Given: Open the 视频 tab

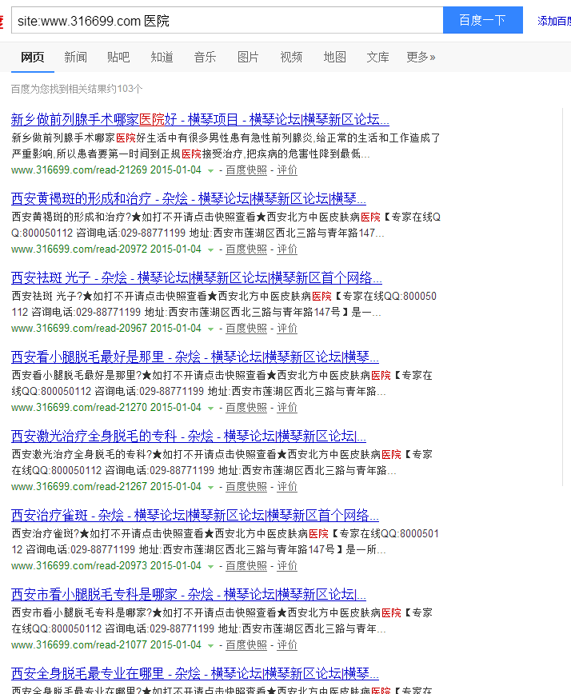Looking at the screenshot, I should [291, 57].
